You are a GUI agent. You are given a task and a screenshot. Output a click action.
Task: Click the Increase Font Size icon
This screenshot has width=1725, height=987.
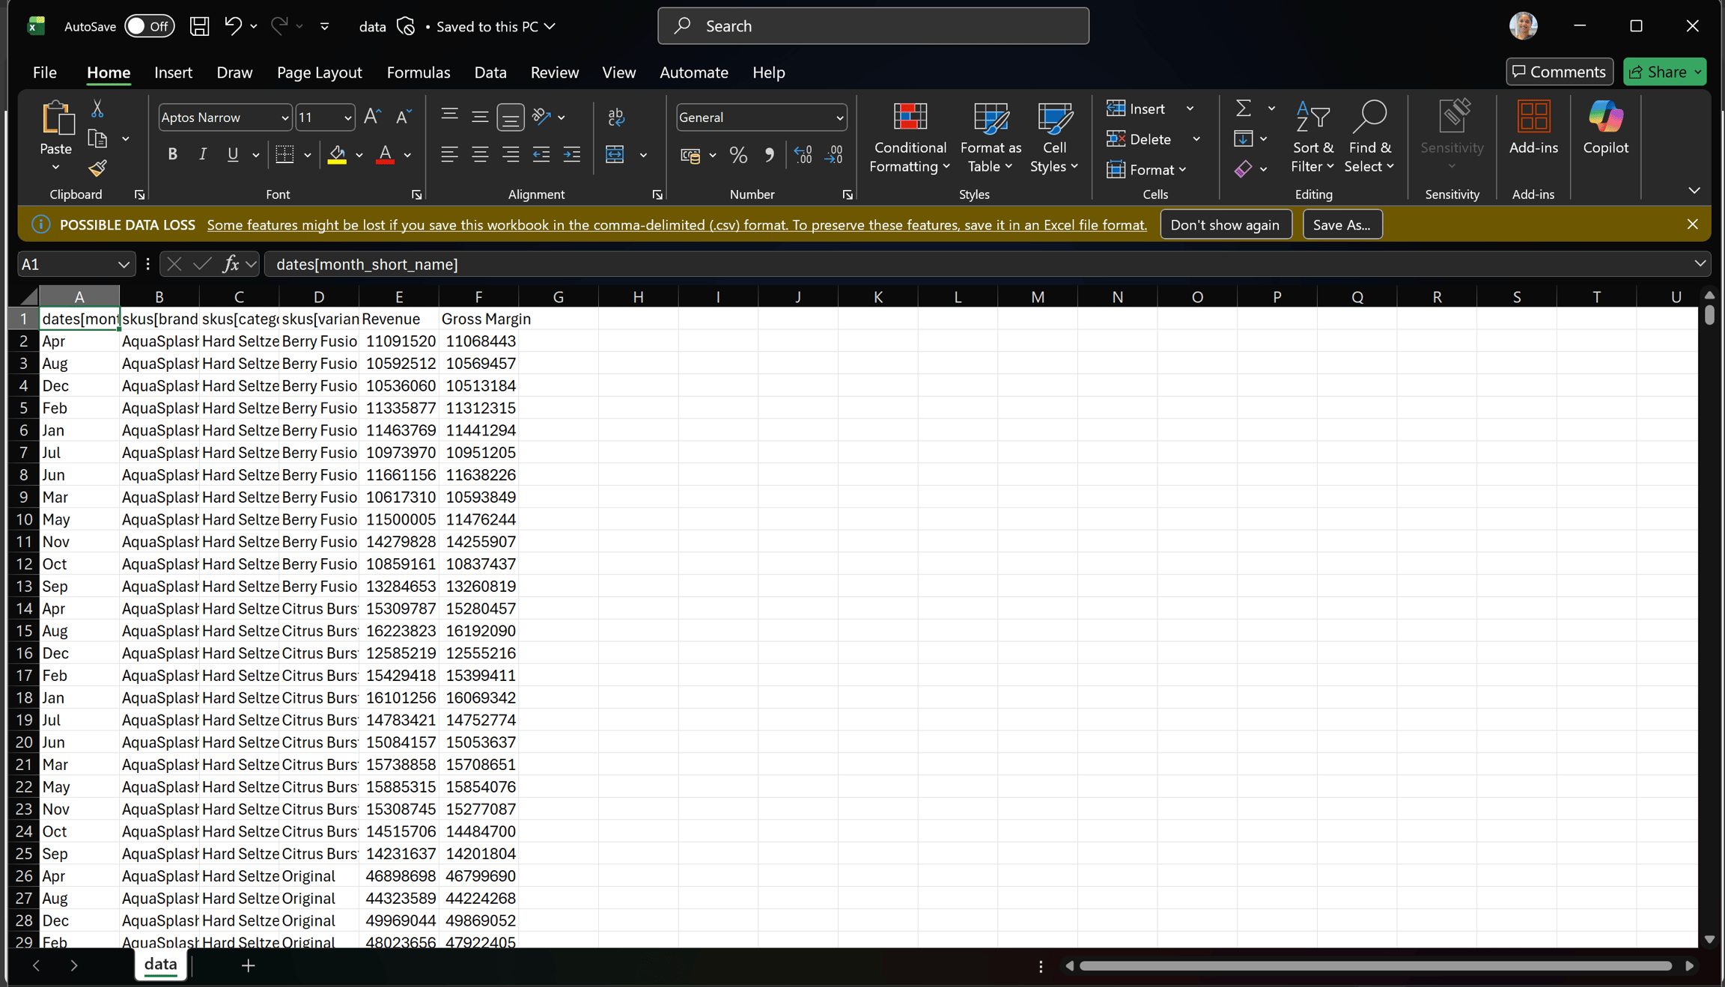372,117
